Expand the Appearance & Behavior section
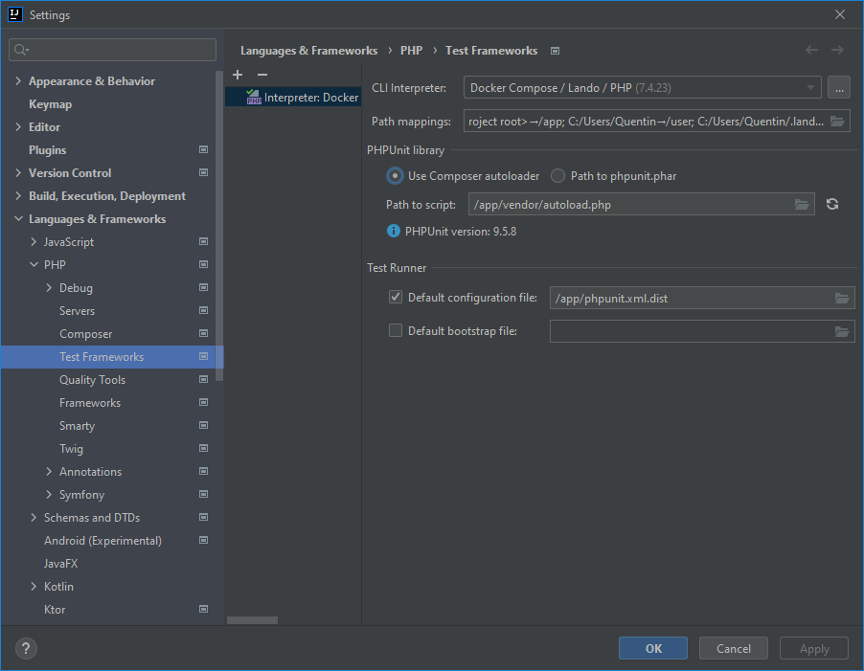 (19, 81)
